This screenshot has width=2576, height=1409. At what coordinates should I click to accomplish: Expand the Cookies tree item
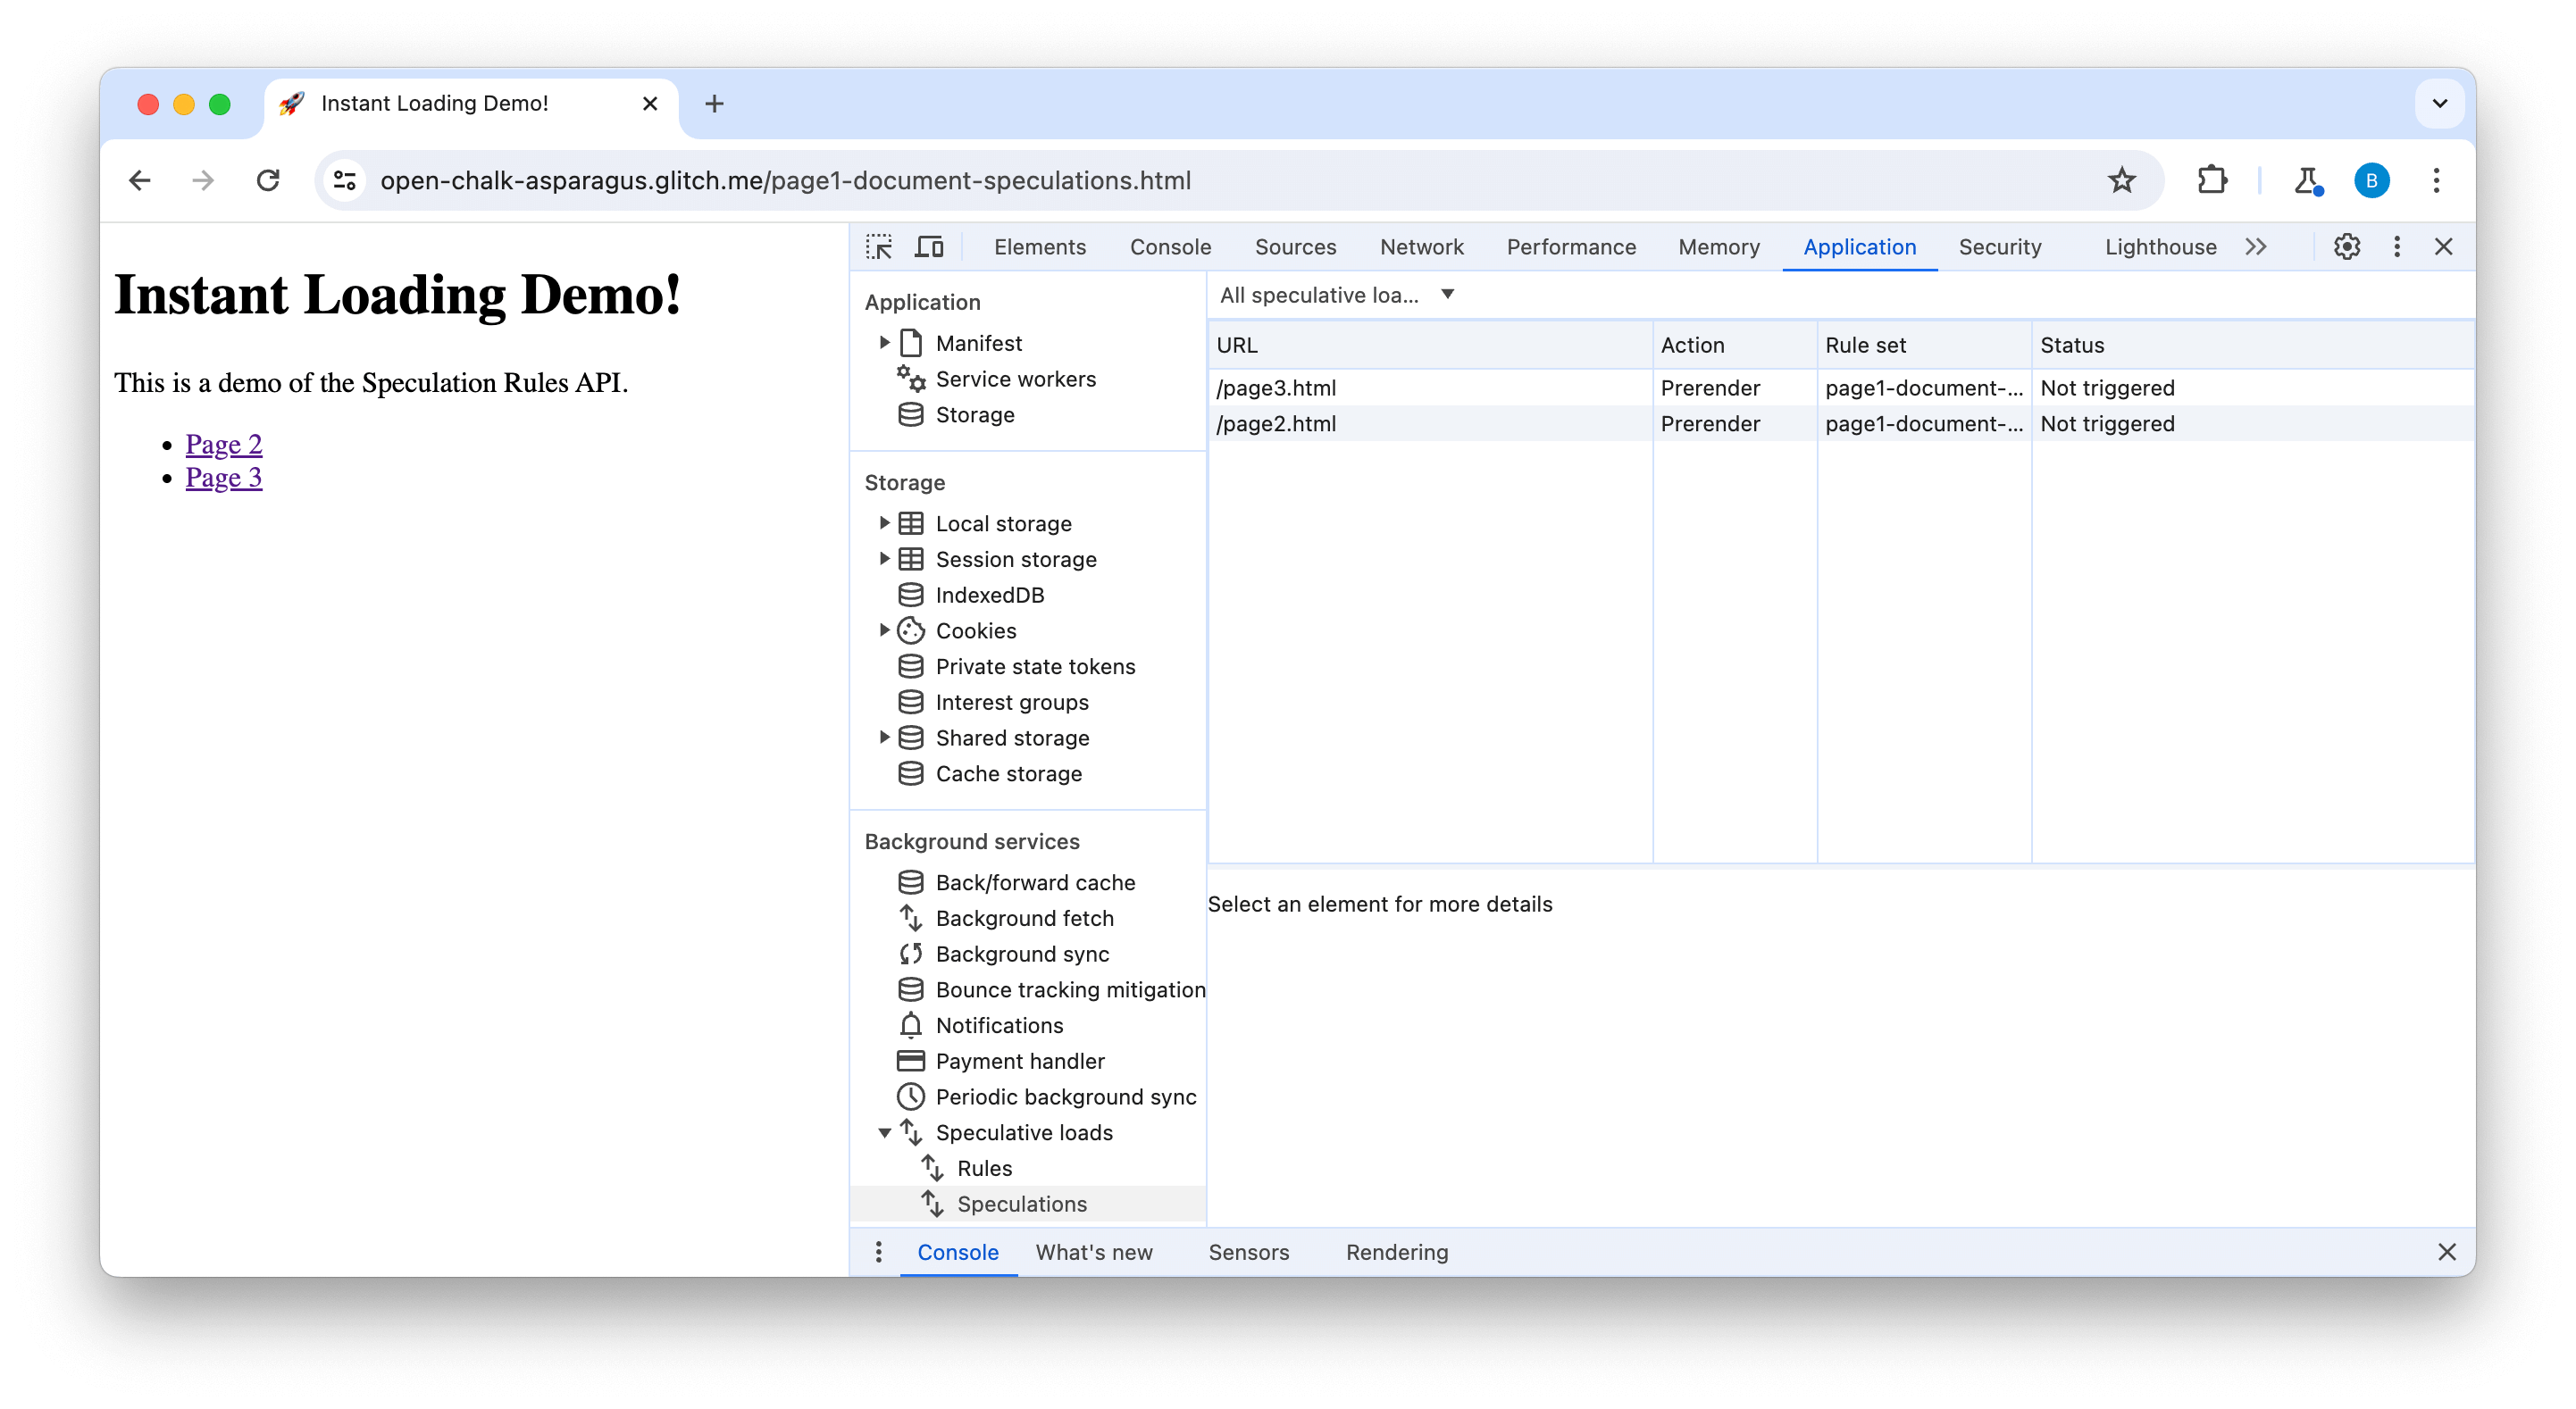coord(882,629)
